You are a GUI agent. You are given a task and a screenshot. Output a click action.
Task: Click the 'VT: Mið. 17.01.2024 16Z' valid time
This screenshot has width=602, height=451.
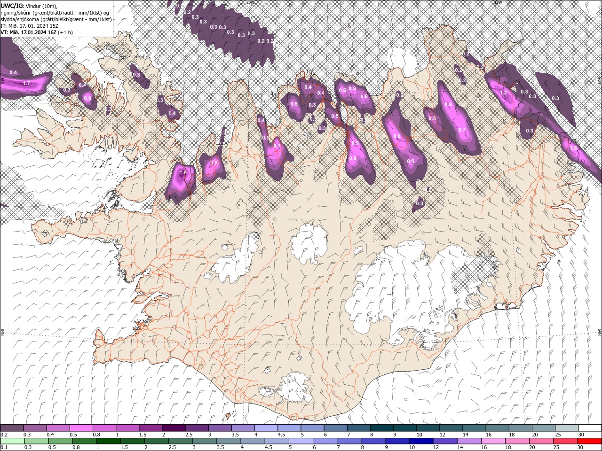tap(28, 32)
